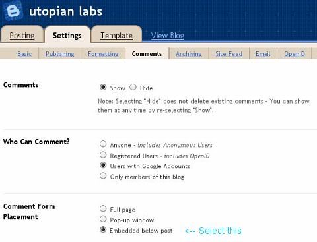Open the Publishing settings link
This screenshot has height=242, width=317.
pyautogui.click(x=60, y=54)
